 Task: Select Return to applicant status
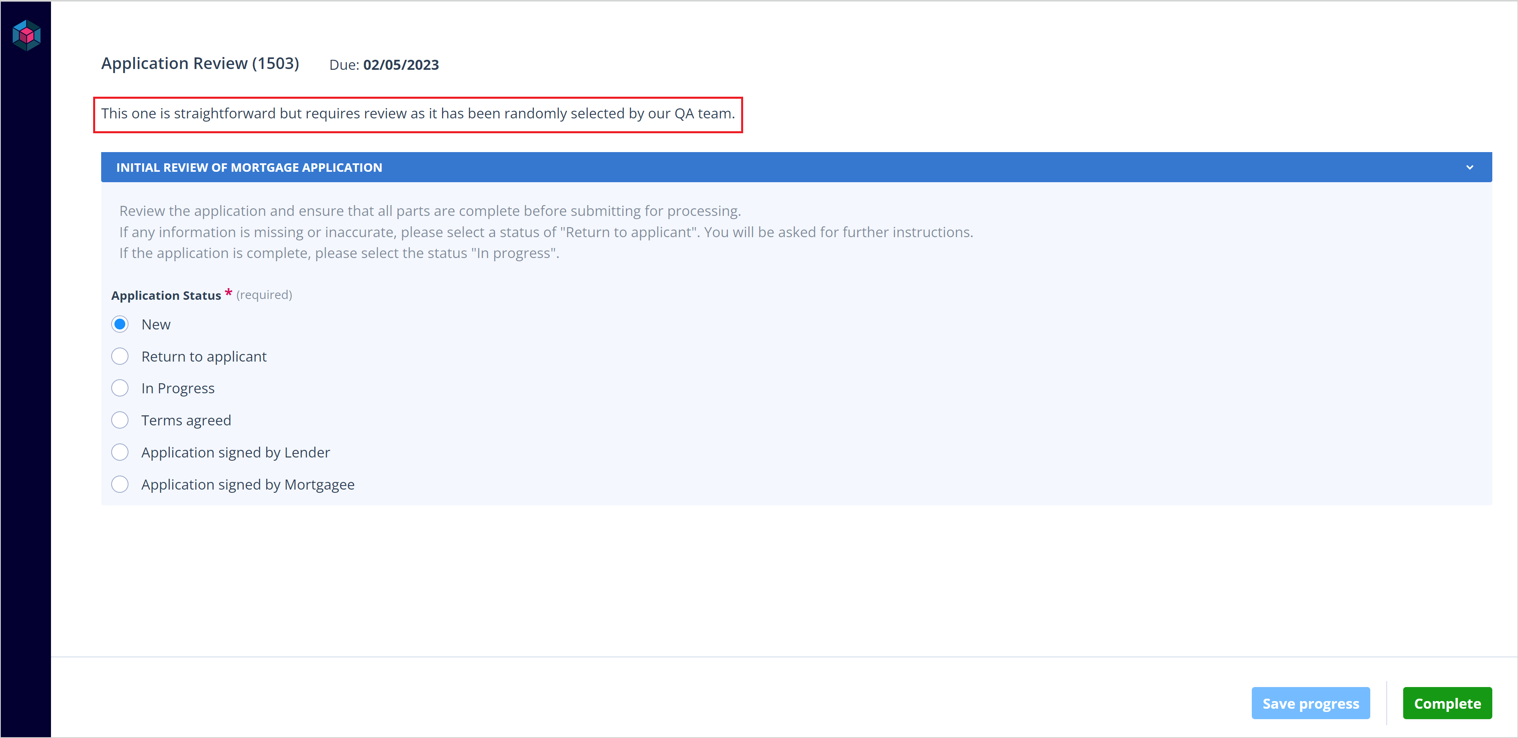120,356
